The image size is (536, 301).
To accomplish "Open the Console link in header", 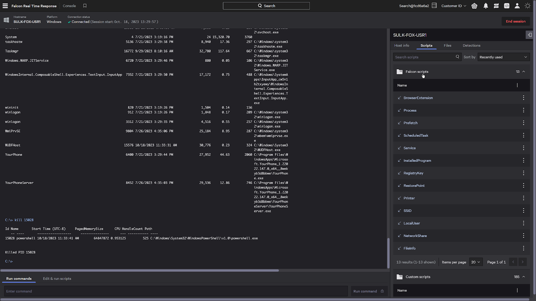I will (69, 6).
